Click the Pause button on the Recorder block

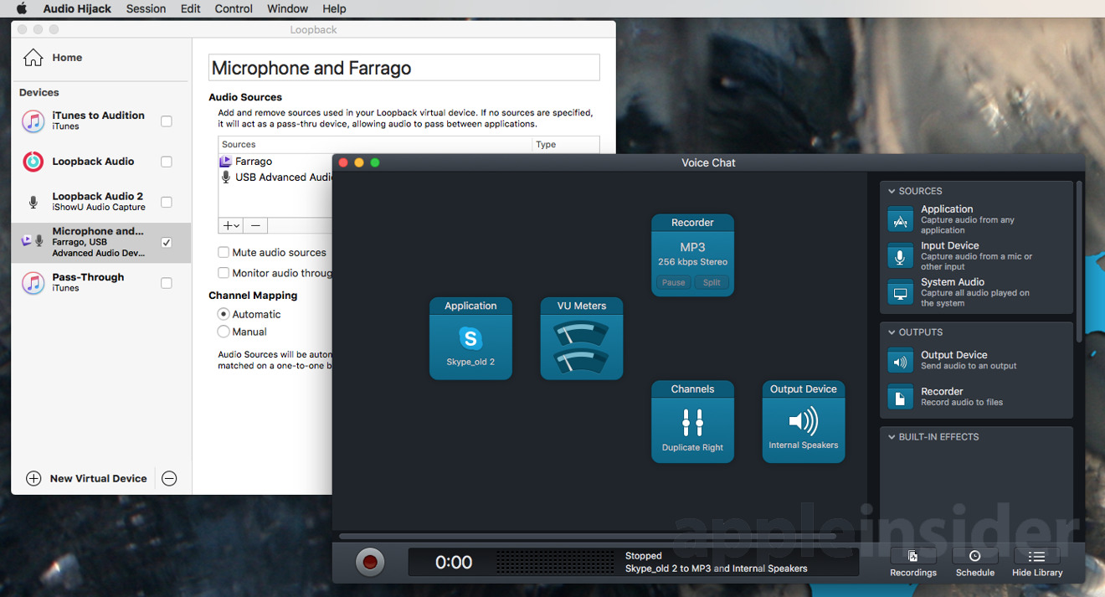(x=674, y=282)
